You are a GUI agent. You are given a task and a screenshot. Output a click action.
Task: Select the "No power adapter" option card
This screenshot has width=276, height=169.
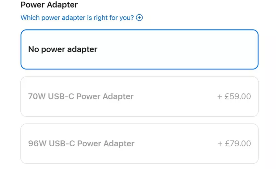tap(139, 49)
